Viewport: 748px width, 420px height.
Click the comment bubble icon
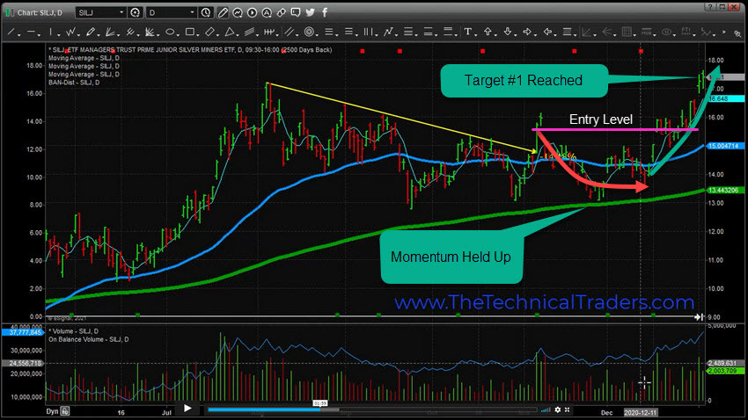(296, 13)
